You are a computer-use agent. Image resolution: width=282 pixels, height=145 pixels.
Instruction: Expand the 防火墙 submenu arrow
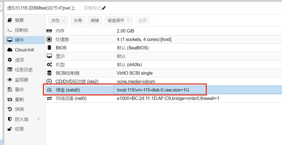click(x=39, y=119)
